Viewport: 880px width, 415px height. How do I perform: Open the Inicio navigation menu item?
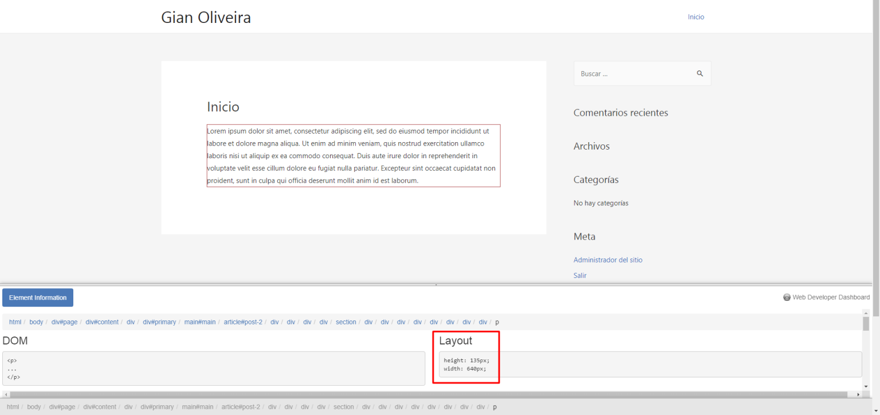coord(696,17)
